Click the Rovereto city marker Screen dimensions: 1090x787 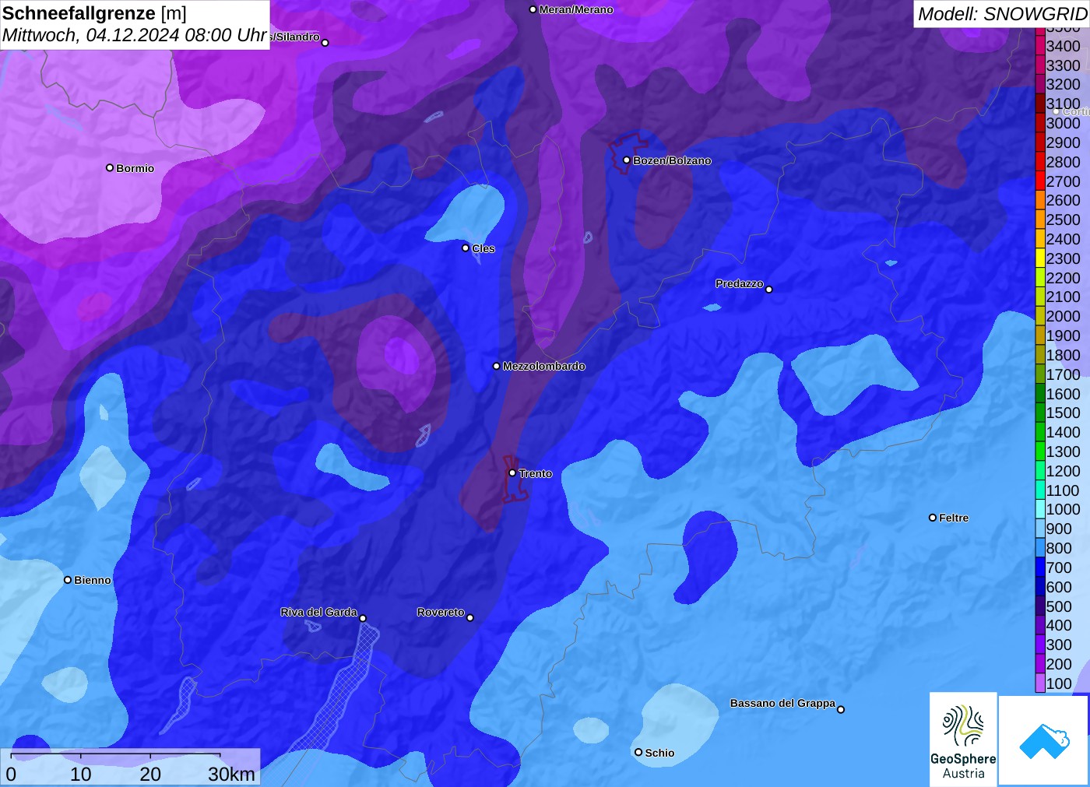470,617
